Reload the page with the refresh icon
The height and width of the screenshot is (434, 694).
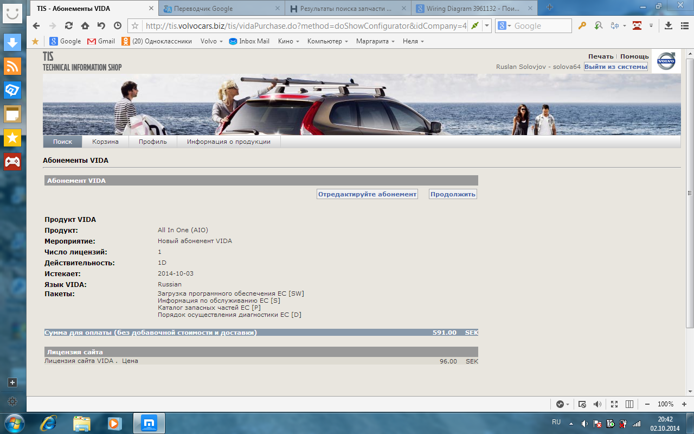click(69, 25)
